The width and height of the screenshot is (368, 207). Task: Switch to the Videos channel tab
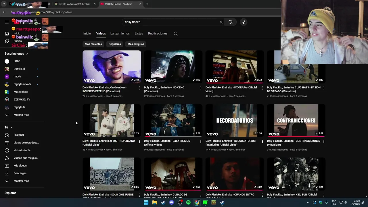101,33
